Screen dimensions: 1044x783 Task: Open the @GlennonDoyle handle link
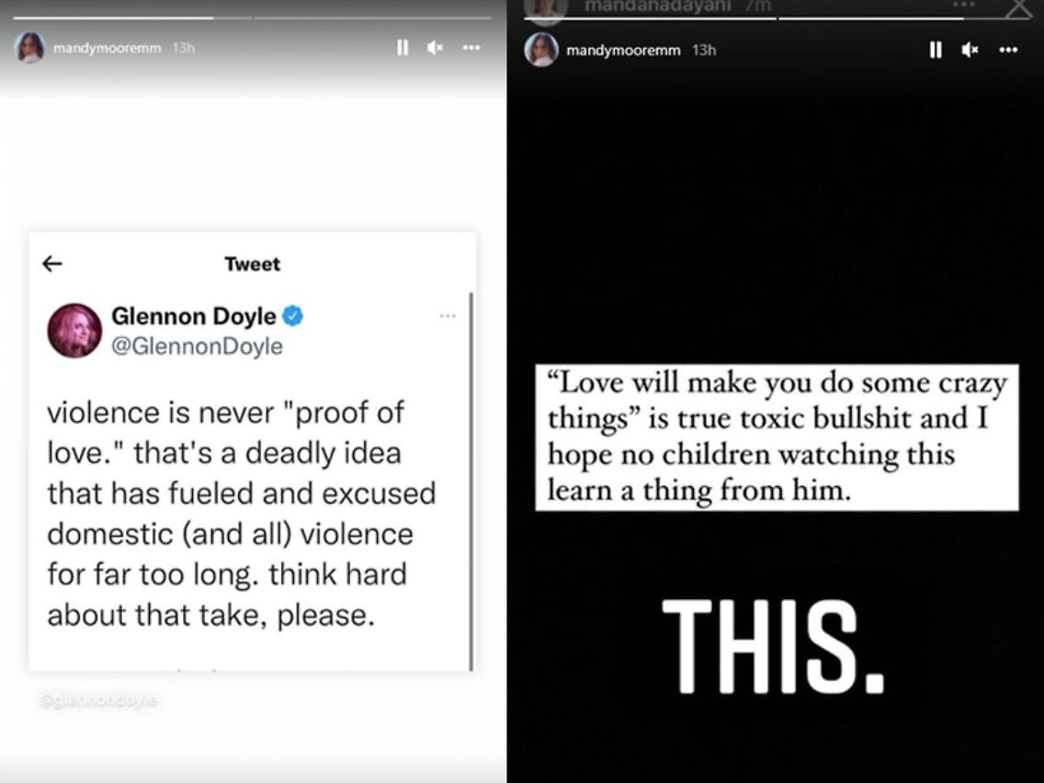tap(197, 346)
